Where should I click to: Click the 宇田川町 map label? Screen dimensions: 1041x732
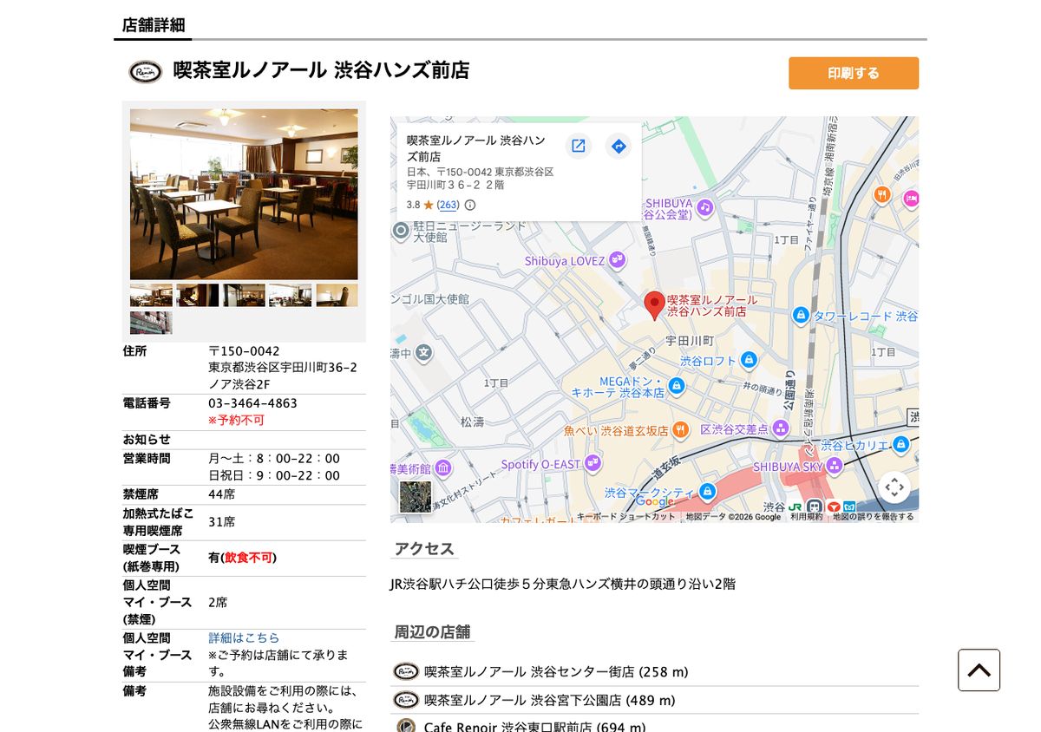click(x=690, y=341)
